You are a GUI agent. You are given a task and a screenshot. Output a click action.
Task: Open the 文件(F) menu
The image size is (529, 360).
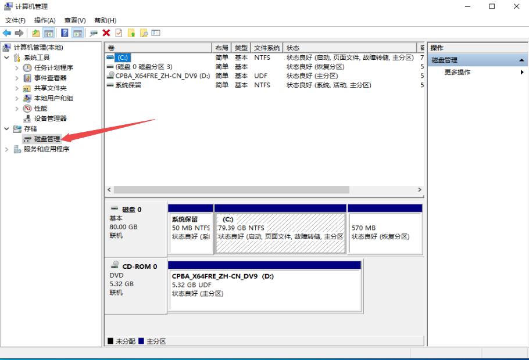[x=15, y=20]
